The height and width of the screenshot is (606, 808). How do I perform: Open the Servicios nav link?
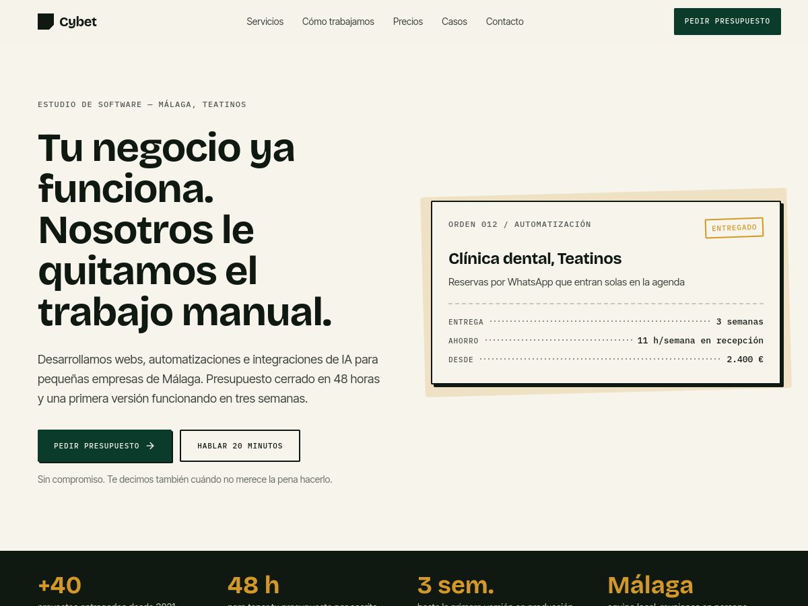(x=265, y=22)
